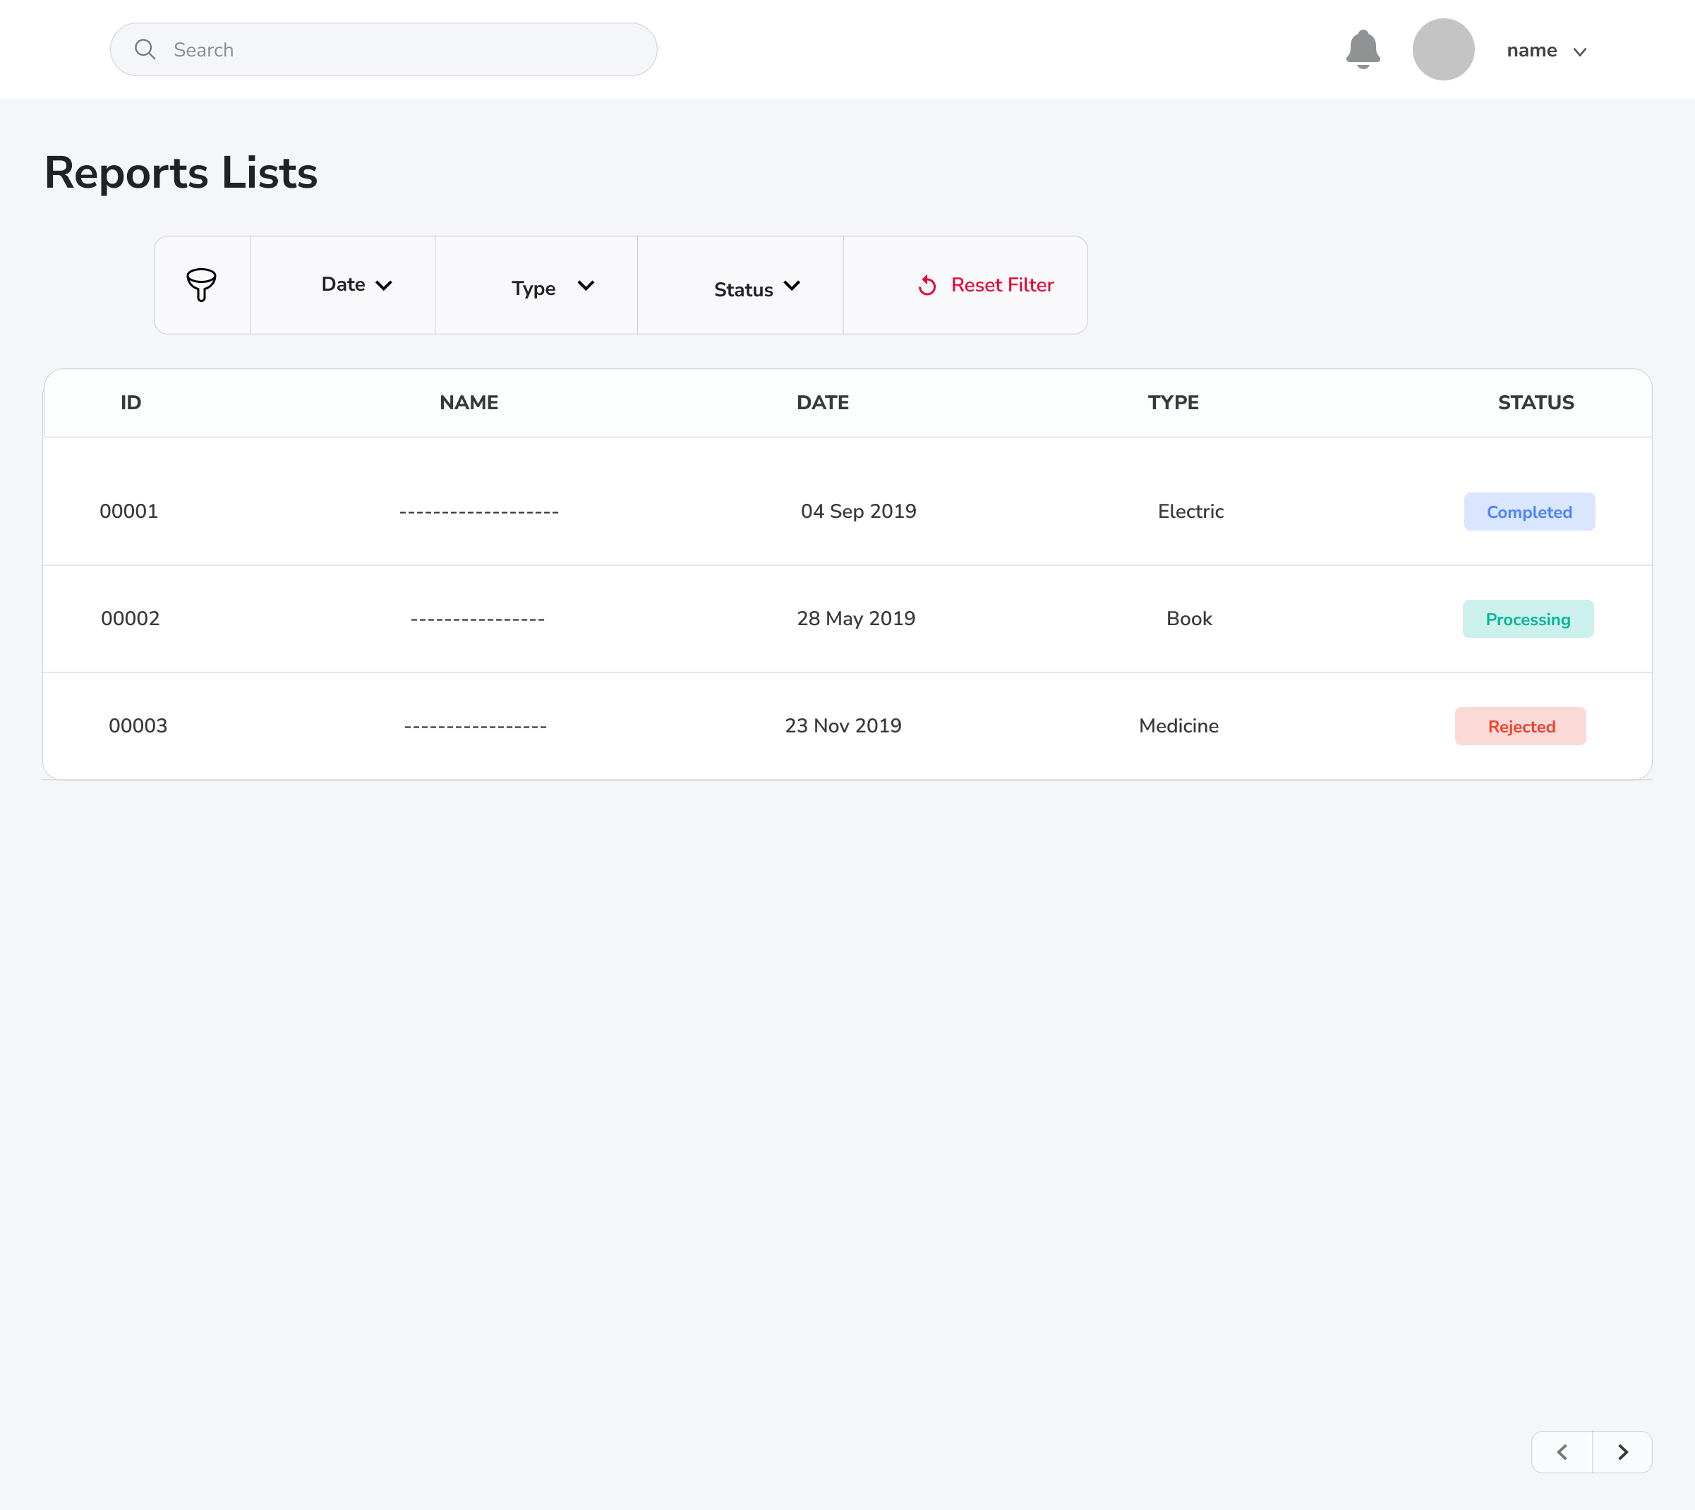Click the ID column header
The image size is (1695, 1510).
pyautogui.click(x=131, y=402)
